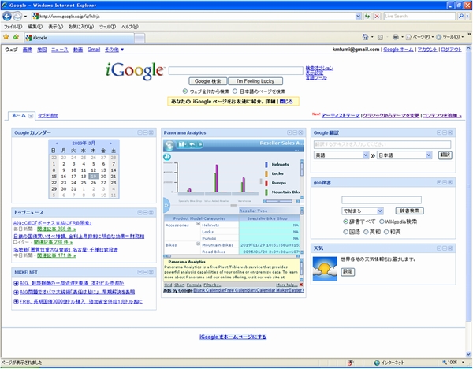
Task: Open the Google Translate gadget menu arrow
Action: click(x=439, y=132)
